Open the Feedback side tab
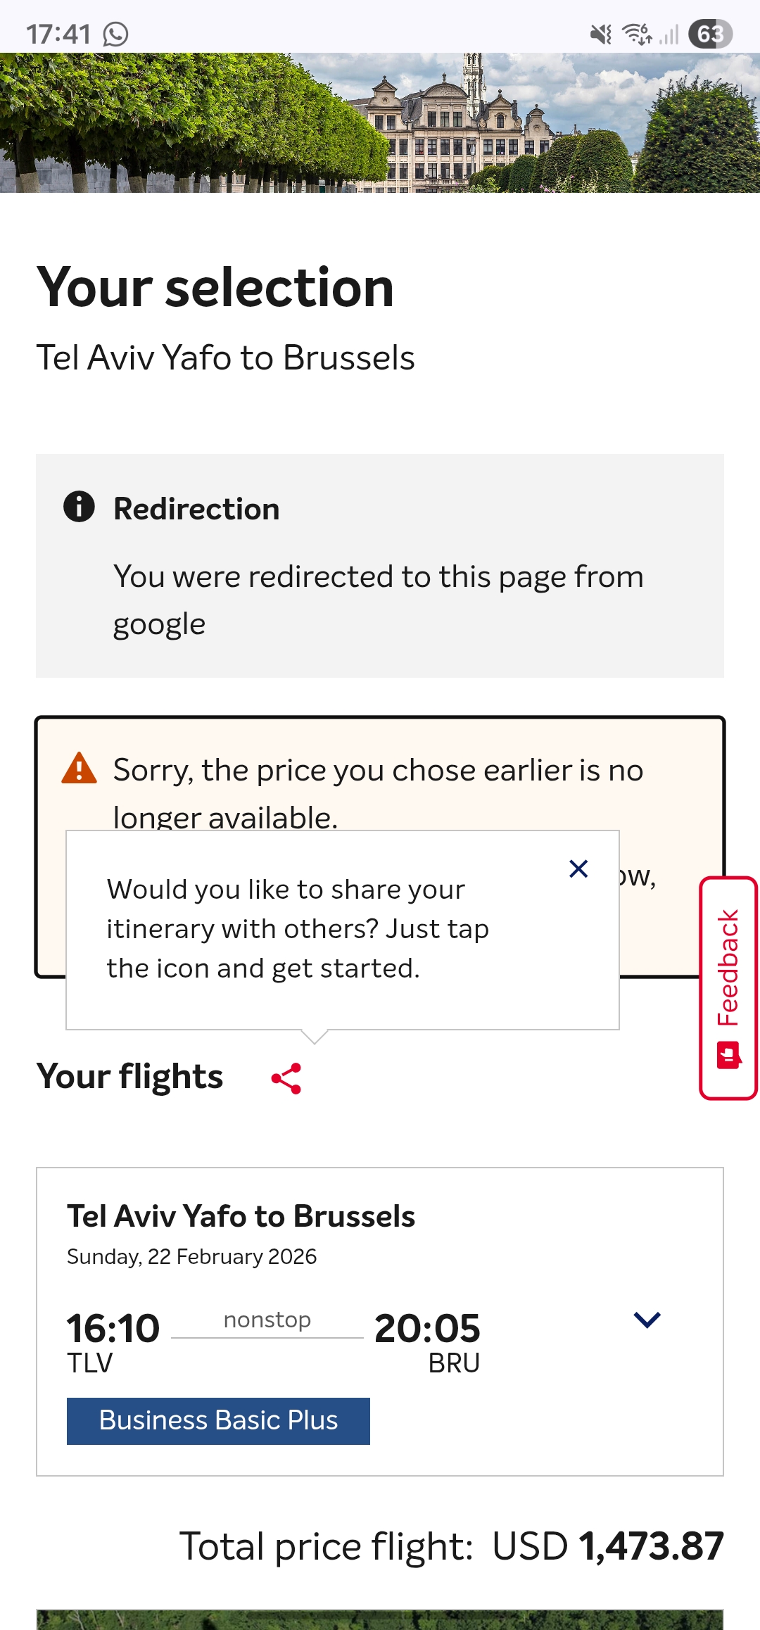The image size is (760, 1630). pos(728,987)
